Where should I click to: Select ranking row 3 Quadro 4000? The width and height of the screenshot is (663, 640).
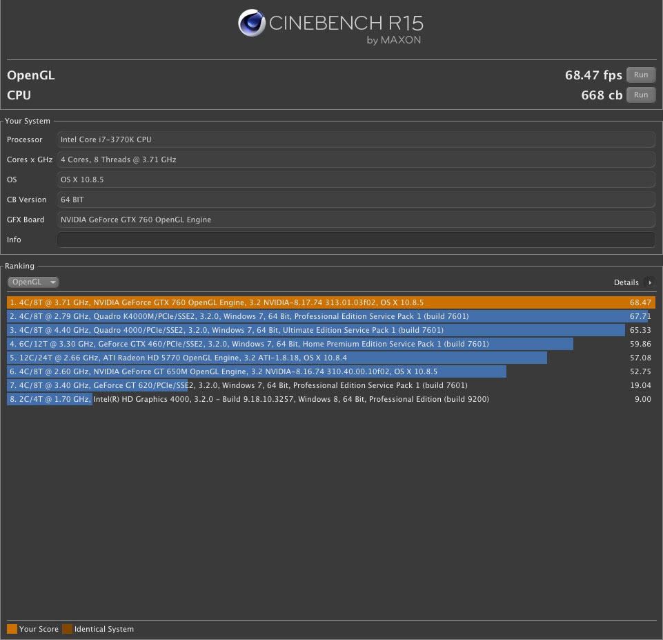coord(331,330)
